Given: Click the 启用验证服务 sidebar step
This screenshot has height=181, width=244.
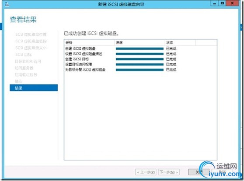Looking at the screenshot, I should (26, 75).
